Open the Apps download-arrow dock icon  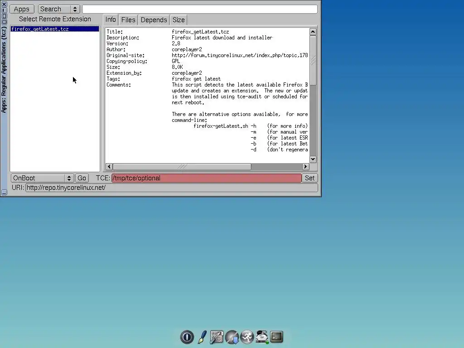point(232,337)
